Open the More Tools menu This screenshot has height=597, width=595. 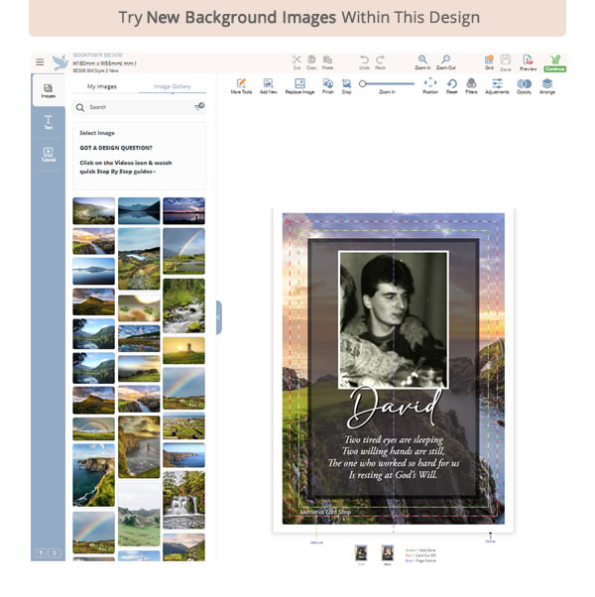tap(241, 84)
